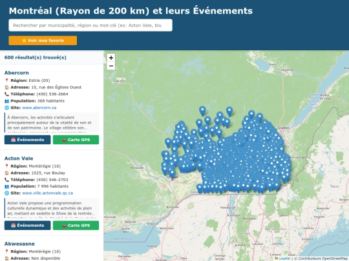Click the '600 résultat(s) trouvé(s)' text

point(36,57)
